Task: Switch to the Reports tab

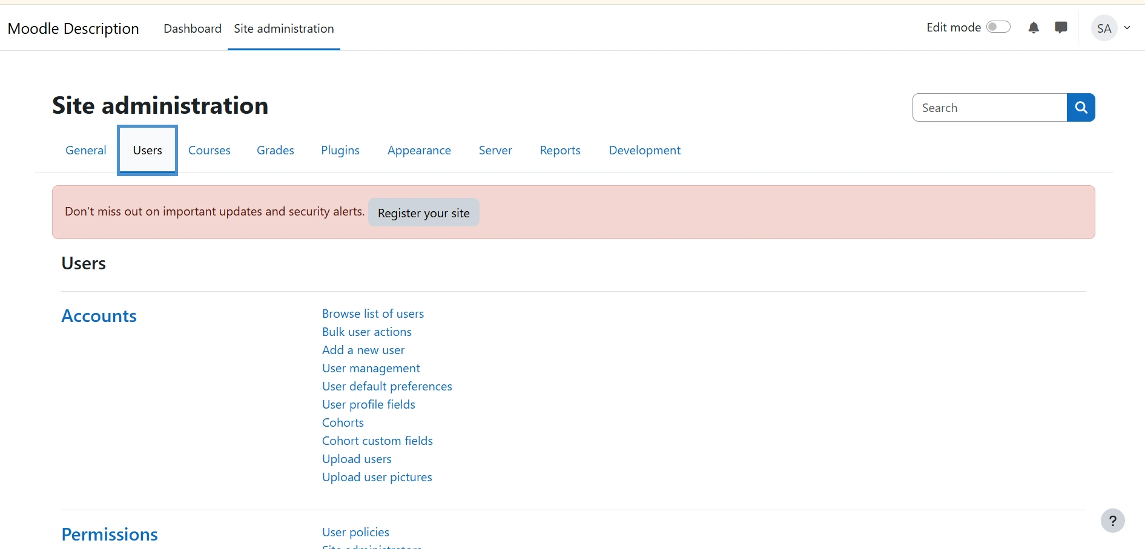Action: [560, 150]
